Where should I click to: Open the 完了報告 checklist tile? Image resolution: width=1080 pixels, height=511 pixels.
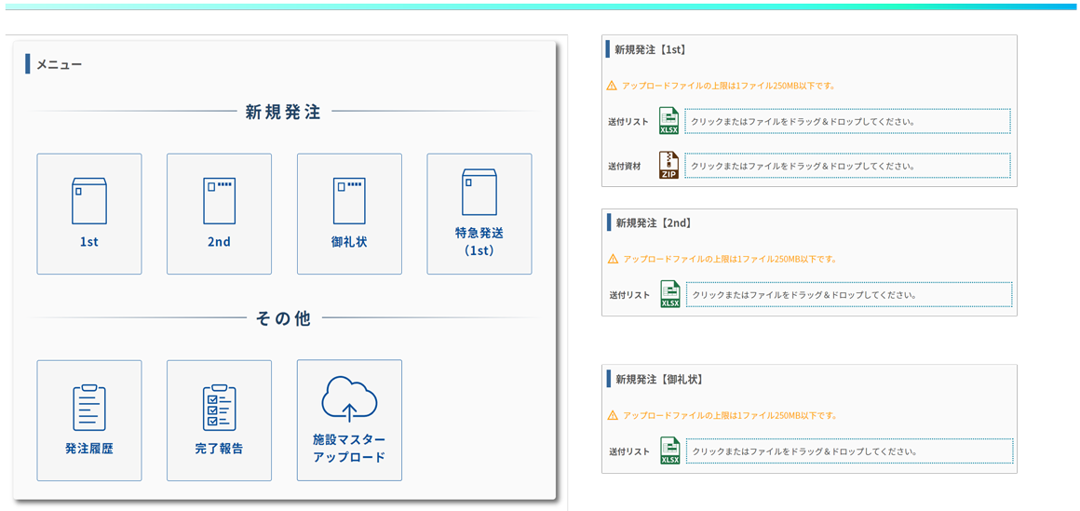click(x=219, y=420)
